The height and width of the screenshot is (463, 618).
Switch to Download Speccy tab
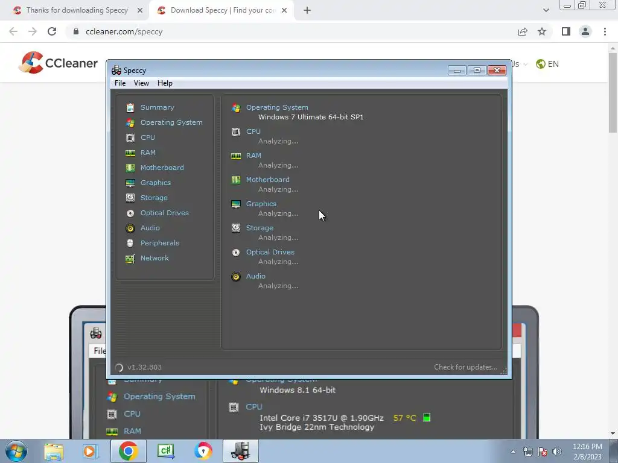click(x=223, y=10)
